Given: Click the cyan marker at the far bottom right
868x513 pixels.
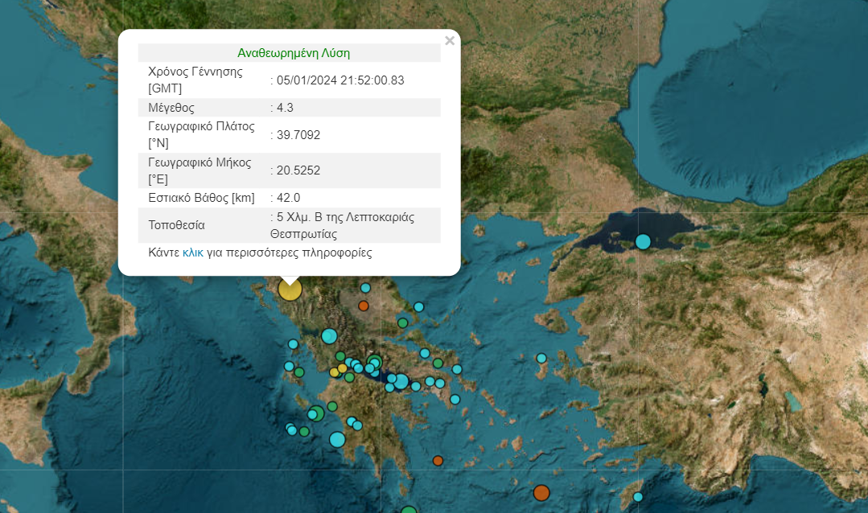Looking at the screenshot, I should pyautogui.click(x=638, y=497).
